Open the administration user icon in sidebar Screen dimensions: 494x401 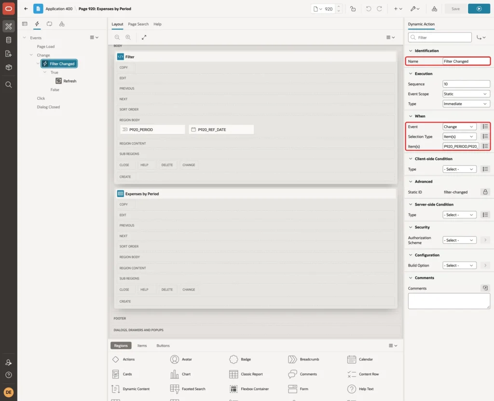coord(9,362)
